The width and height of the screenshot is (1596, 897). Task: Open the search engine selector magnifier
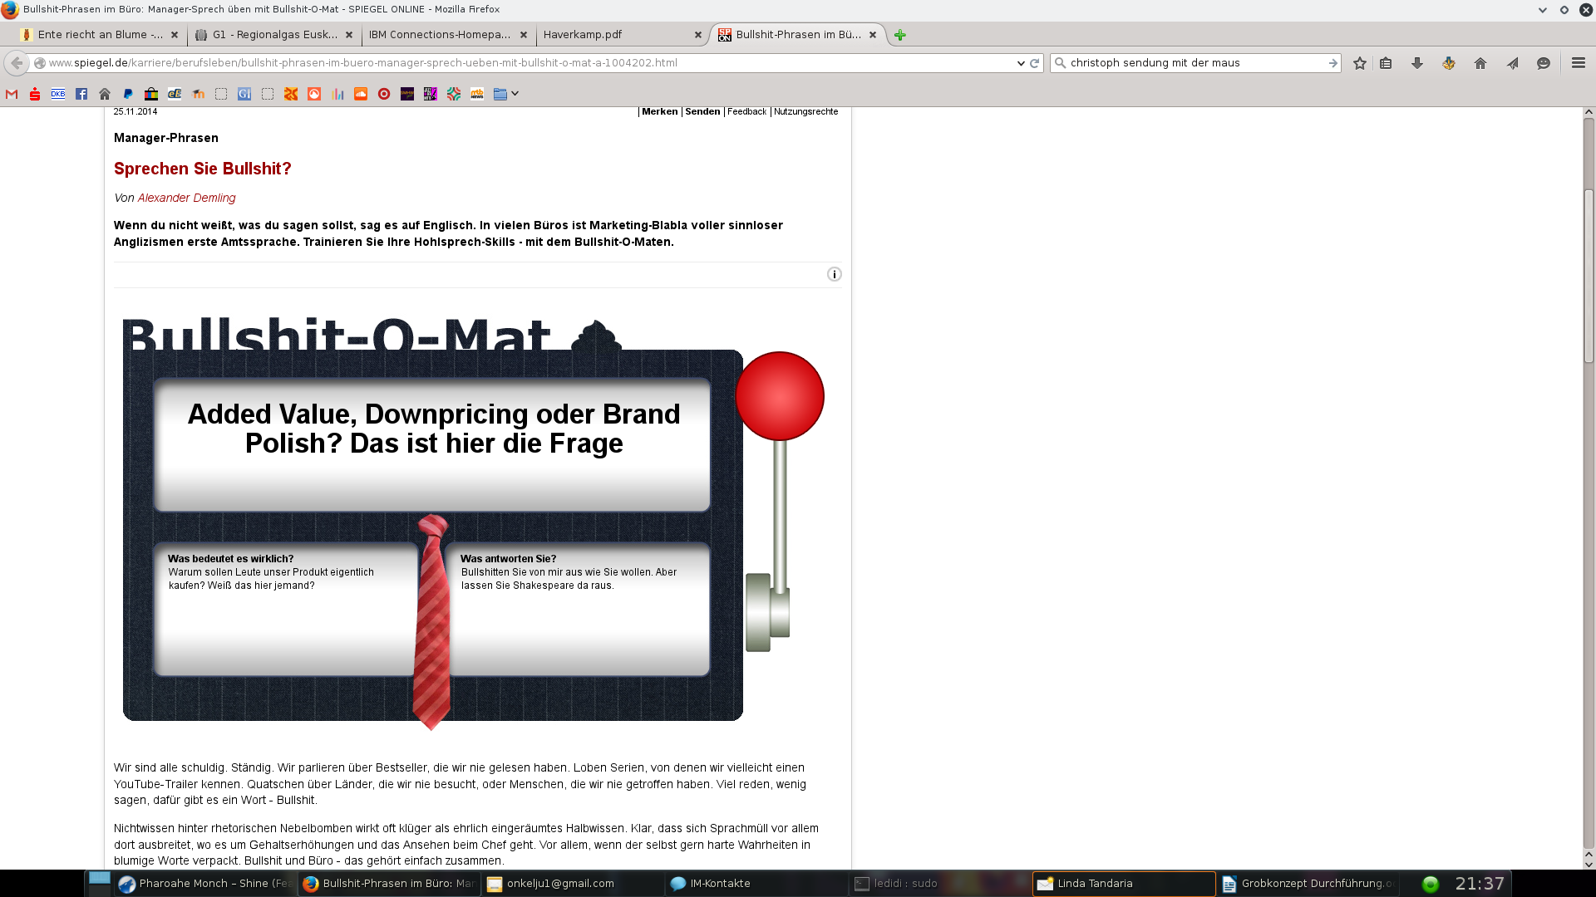(x=1061, y=63)
